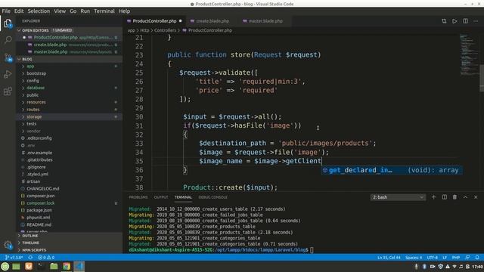Open the system start menu icon

tap(5, 266)
